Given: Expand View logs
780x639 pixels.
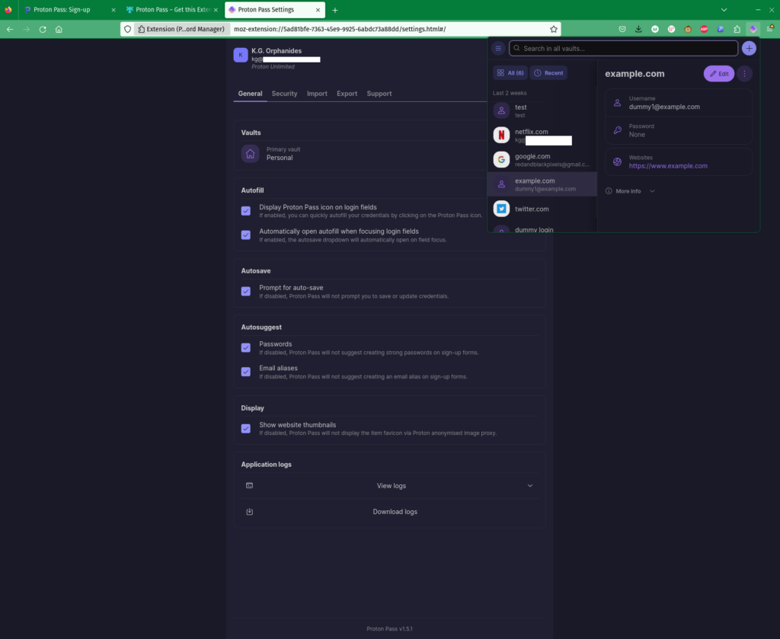Looking at the screenshot, I should coord(390,486).
